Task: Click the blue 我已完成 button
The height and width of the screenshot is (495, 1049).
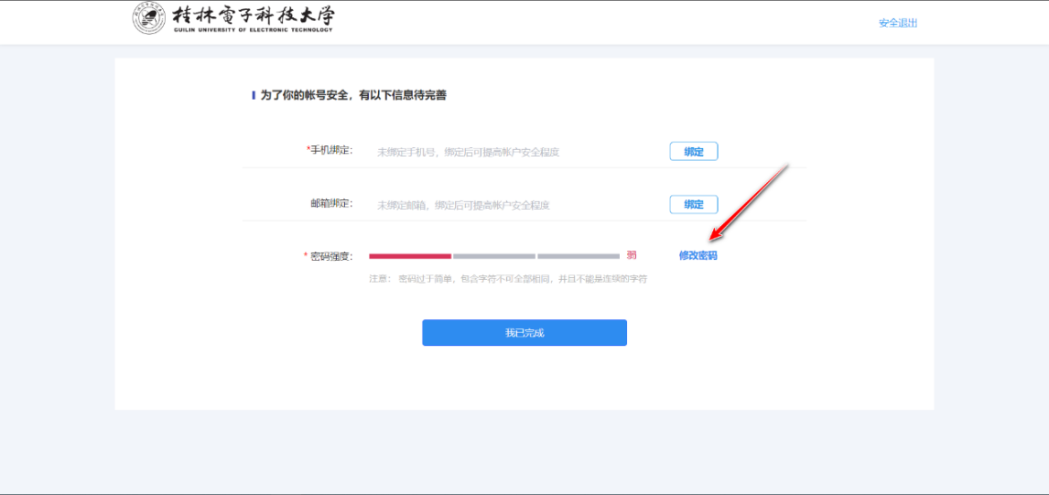Action: (524, 333)
